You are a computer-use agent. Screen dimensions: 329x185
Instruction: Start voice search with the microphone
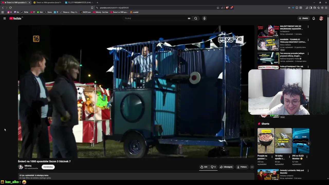click(204, 18)
